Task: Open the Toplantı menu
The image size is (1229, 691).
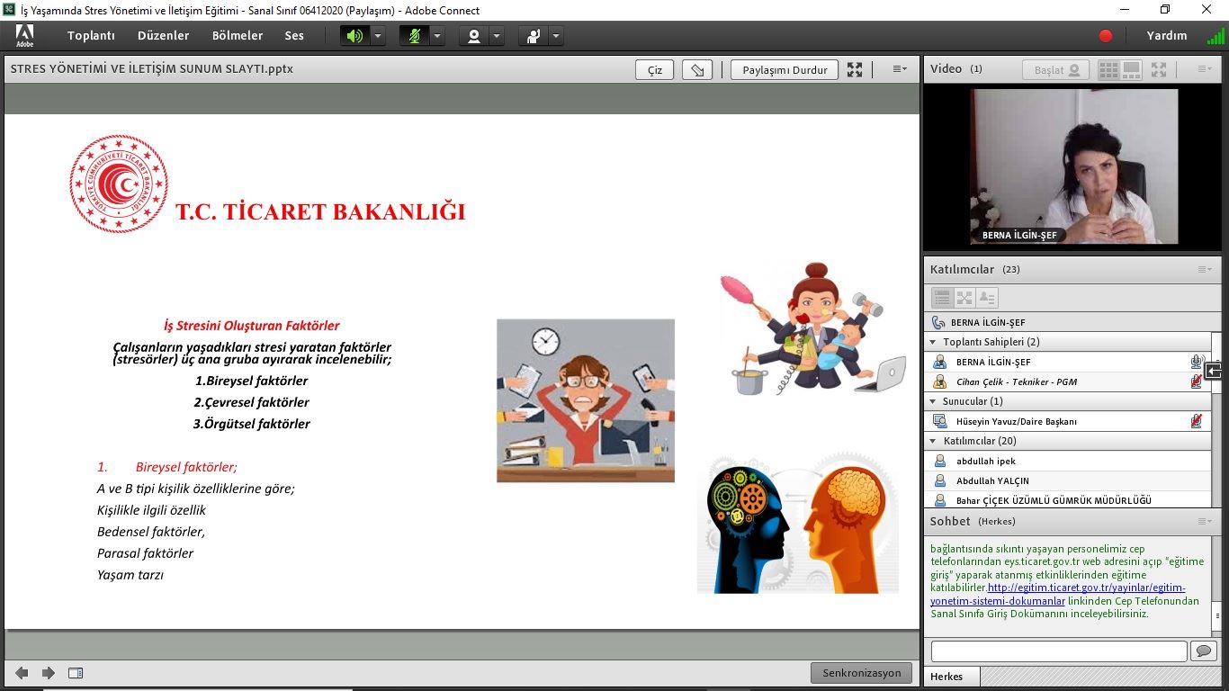Action: click(x=91, y=36)
